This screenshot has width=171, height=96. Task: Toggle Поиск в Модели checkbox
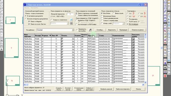coord(29,21)
